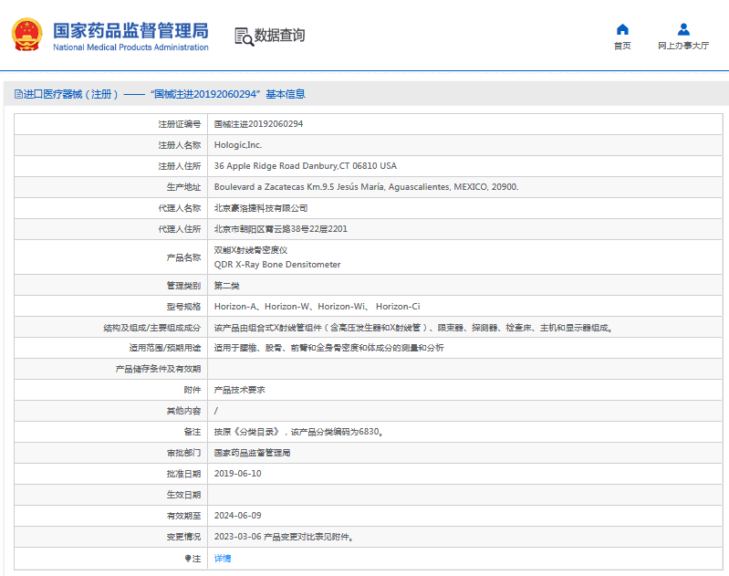Click the approval date 2019-06-10
The width and height of the screenshot is (729, 576).
pyautogui.click(x=237, y=474)
